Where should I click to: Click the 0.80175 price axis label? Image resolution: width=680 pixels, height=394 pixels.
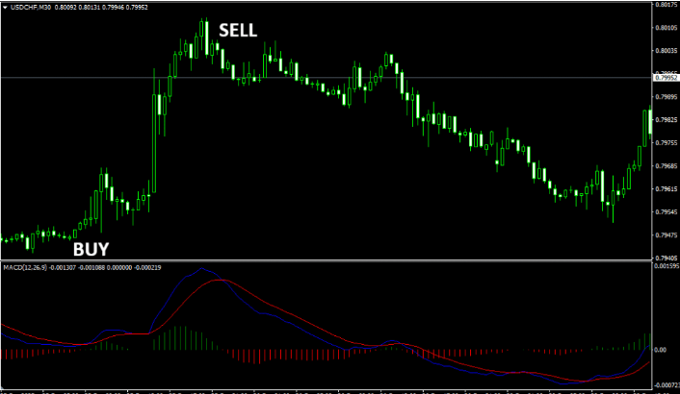[665, 5]
